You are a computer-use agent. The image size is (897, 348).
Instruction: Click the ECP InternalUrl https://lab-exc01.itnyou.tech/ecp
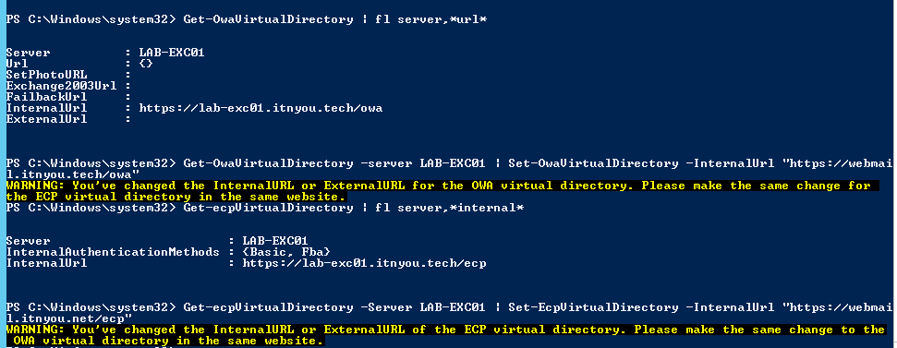pyautogui.click(x=364, y=263)
